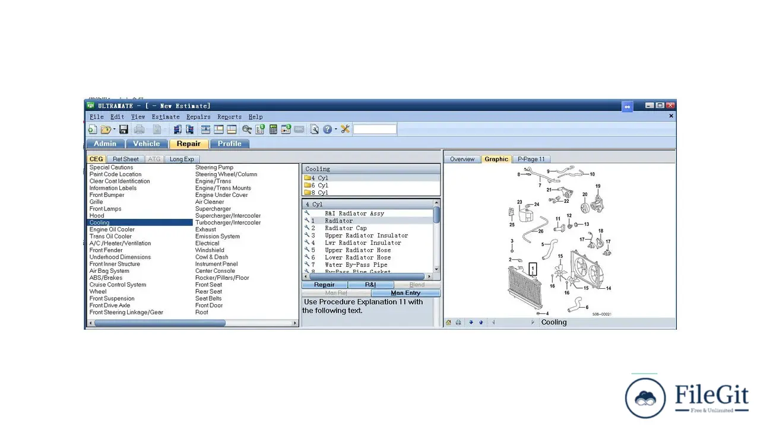Screen dimensions: 760x427
Task: Switch to the Profile tab
Action: tap(230, 144)
